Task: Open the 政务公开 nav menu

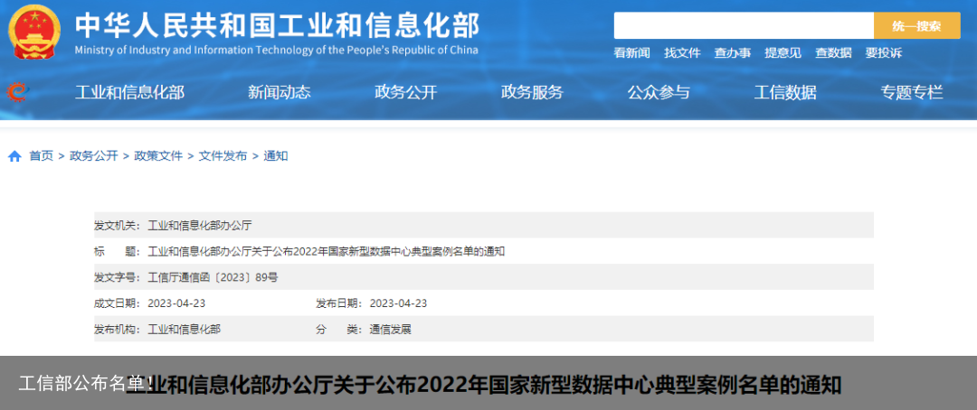Action: click(x=405, y=93)
